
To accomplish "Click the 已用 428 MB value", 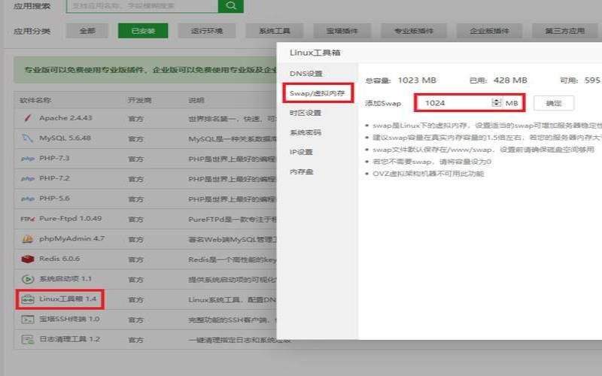I will point(510,80).
